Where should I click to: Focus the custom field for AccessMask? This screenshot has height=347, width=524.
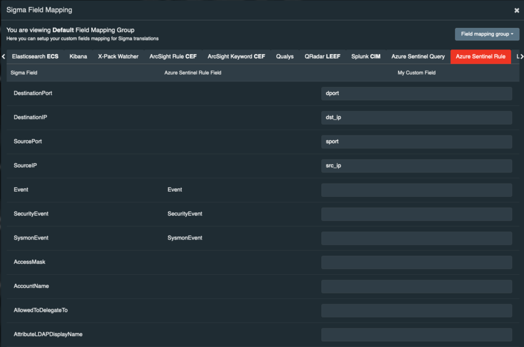416,262
